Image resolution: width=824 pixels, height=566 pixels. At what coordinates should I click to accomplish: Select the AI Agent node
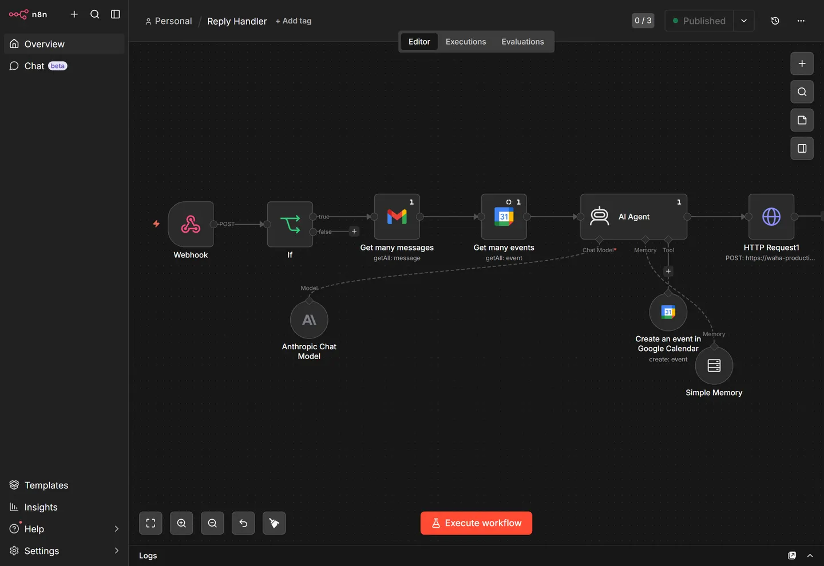pyautogui.click(x=634, y=217)
